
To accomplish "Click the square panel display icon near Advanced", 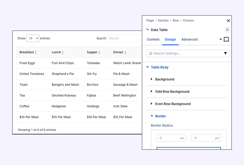I will pos(226,39).
